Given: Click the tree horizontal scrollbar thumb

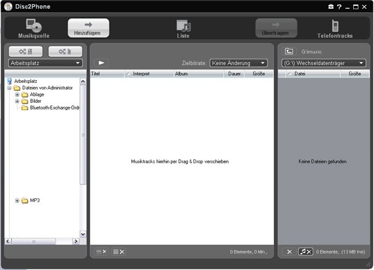Looking at the screenshot, I should (x=34, y=241).
